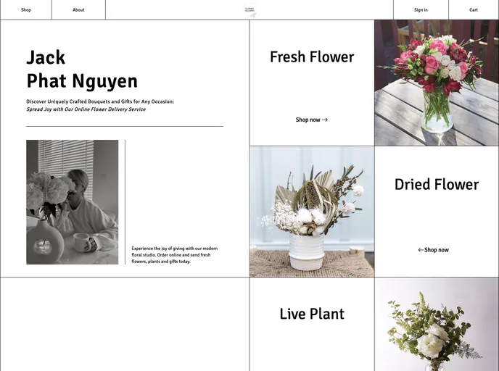
Task: Open the pink rose bouquet photo
Action: tap(437, 83)
